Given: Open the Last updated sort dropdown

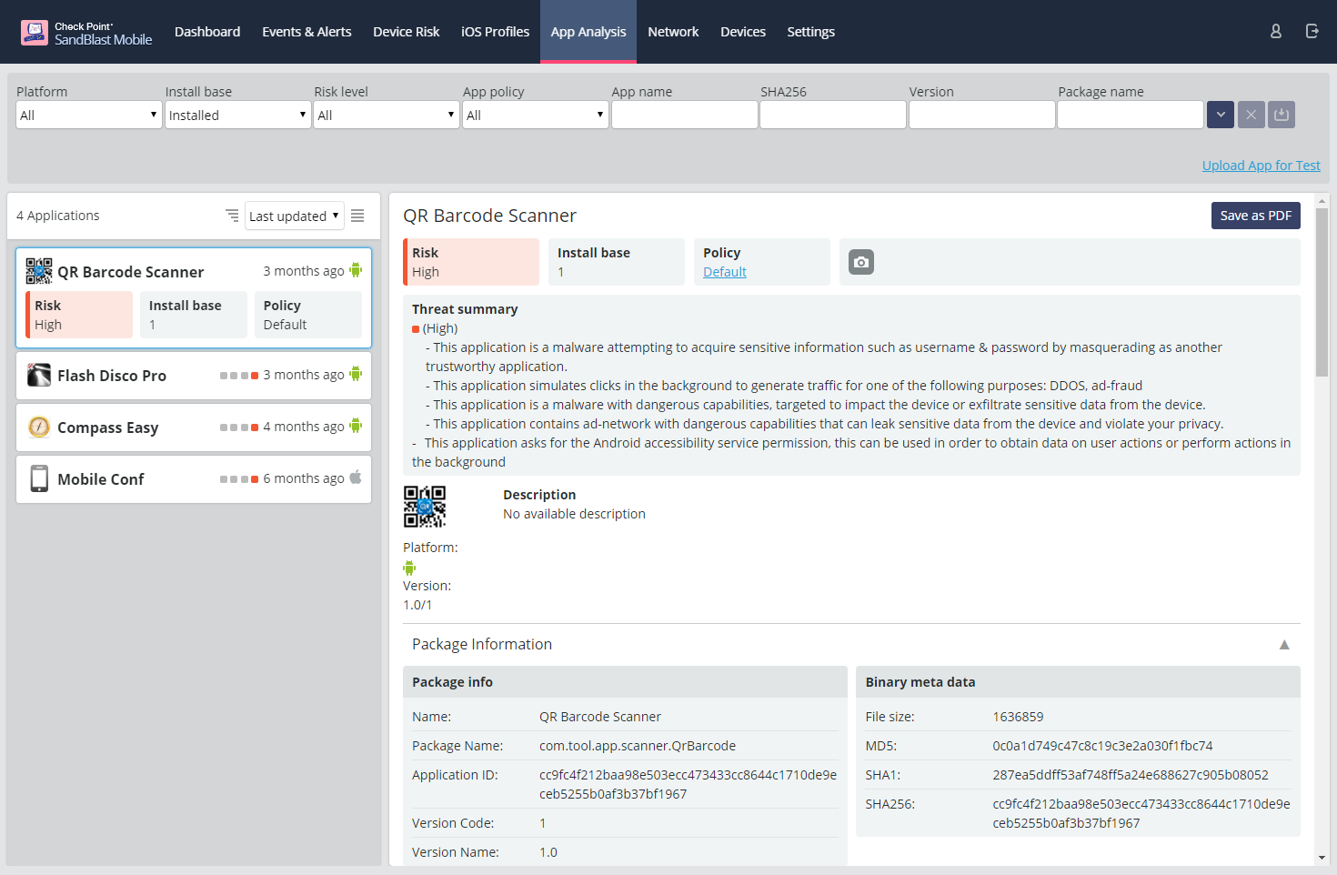Looking at the screenshot, I should click(x=295, y=216).
